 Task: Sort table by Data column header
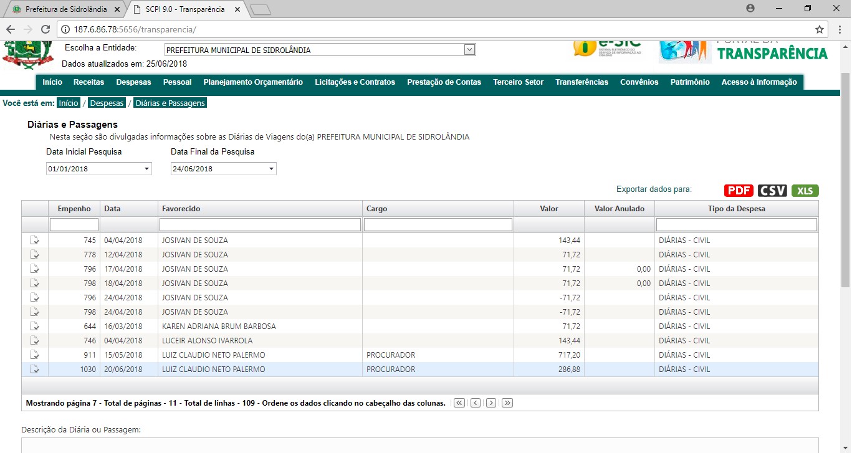[x=129, y=209]
